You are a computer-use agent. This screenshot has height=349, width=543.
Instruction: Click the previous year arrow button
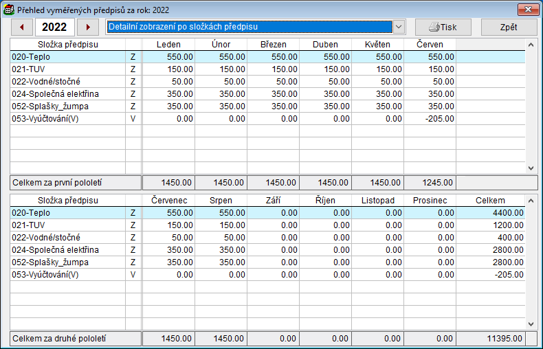[22, 27]
